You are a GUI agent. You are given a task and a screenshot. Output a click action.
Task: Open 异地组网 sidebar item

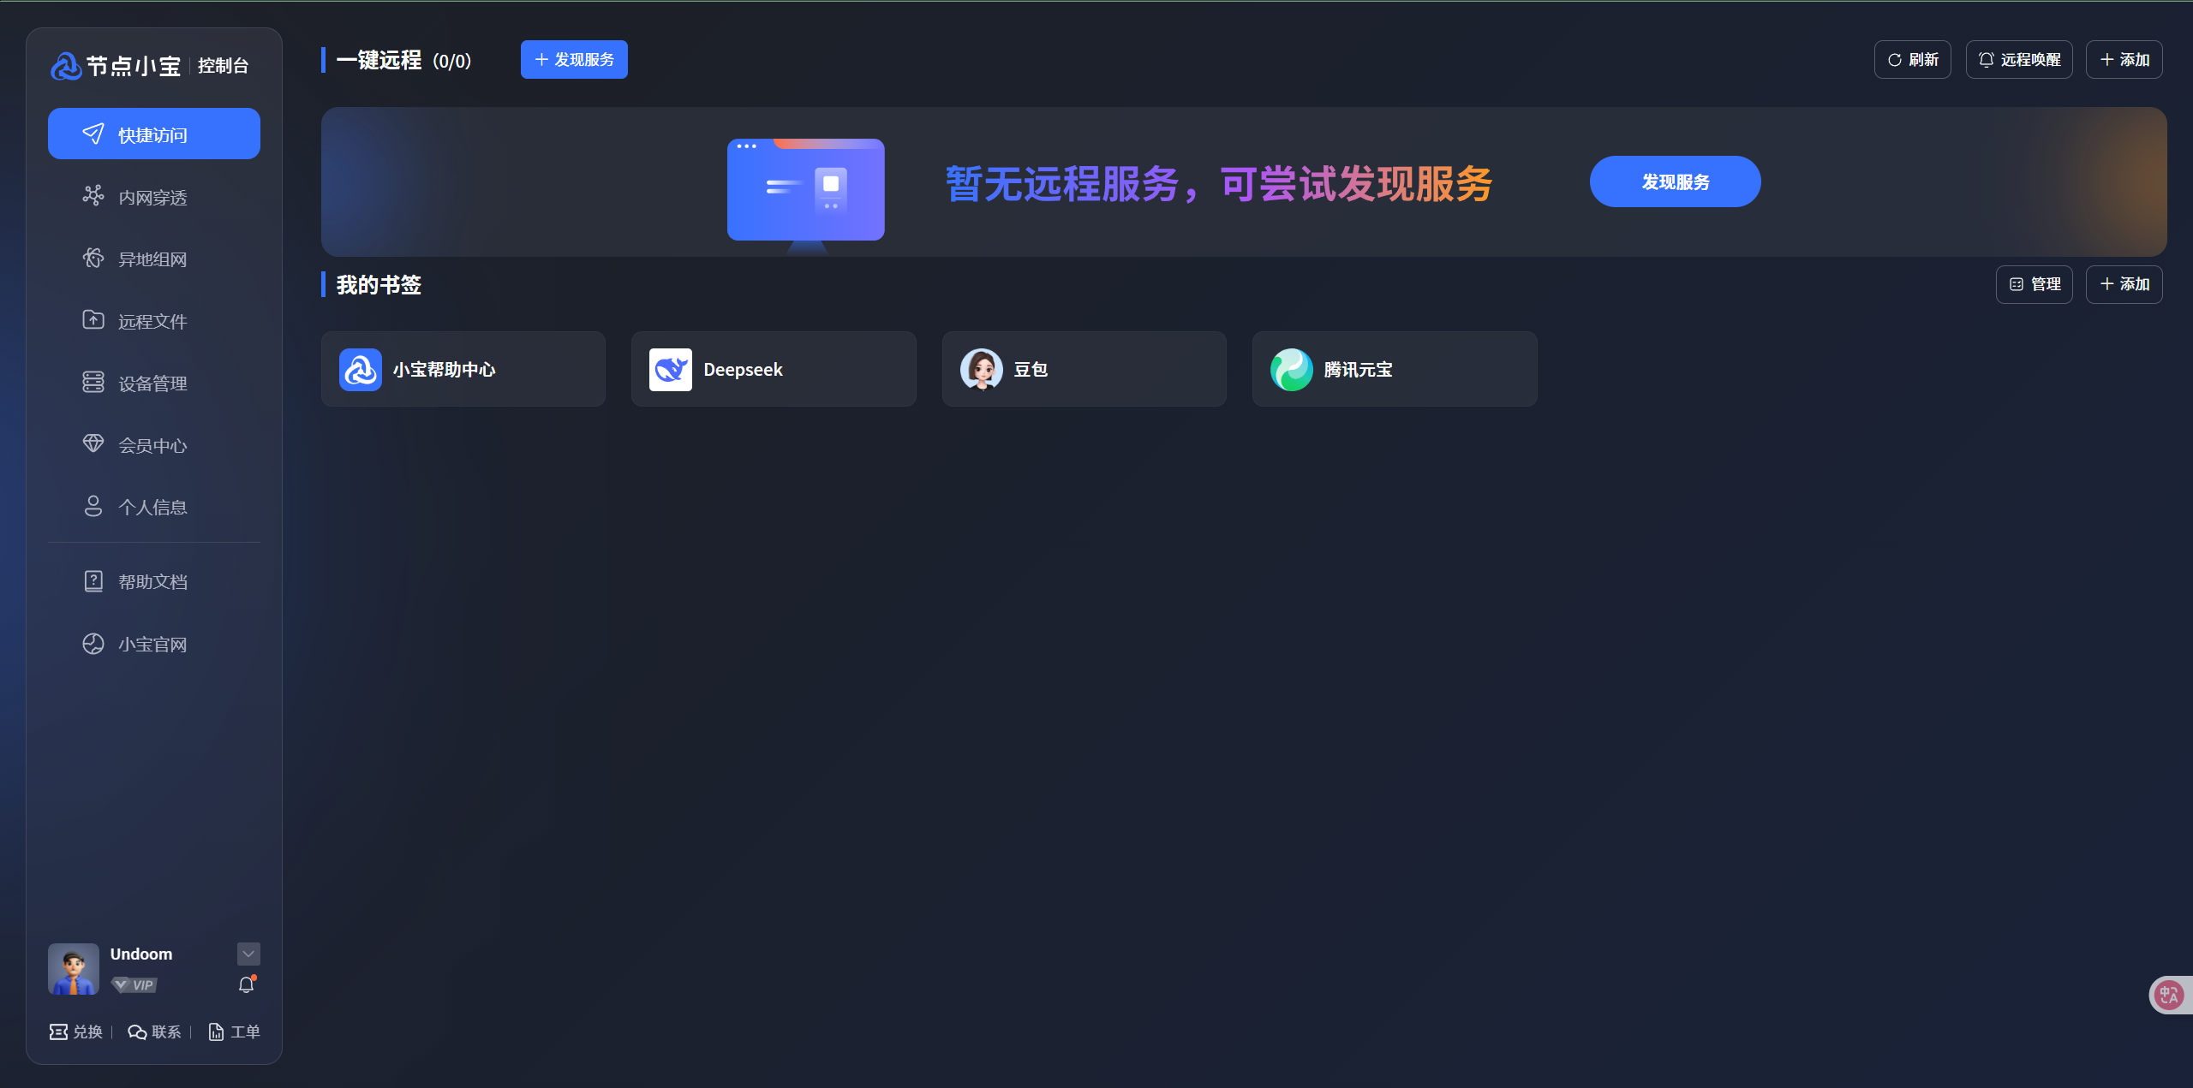[152, 259]
